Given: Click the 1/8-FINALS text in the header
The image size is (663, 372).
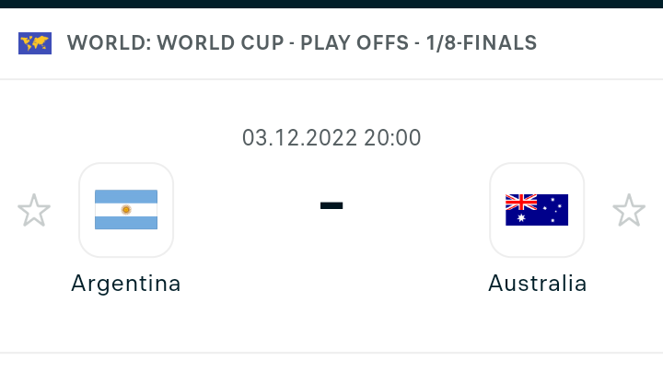Looking at the screenshot, I should point(482,42).
